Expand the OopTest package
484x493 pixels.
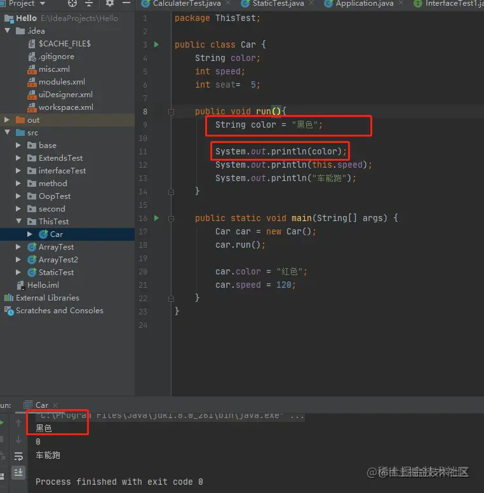point(18,196)
